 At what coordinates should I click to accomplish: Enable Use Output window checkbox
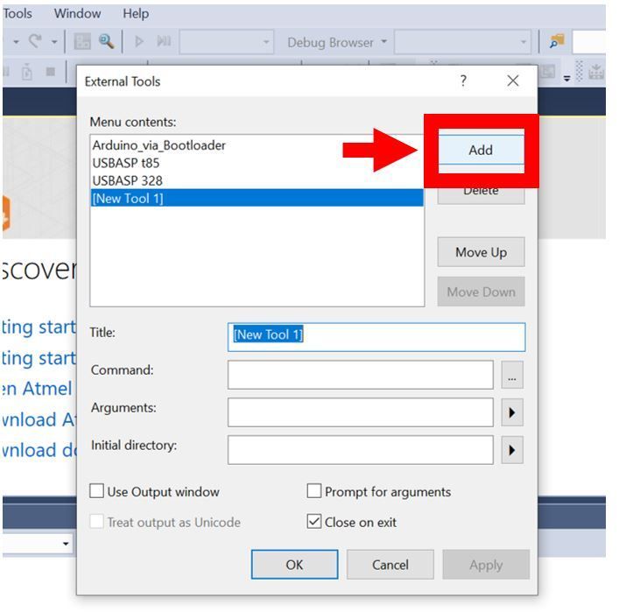96,491
